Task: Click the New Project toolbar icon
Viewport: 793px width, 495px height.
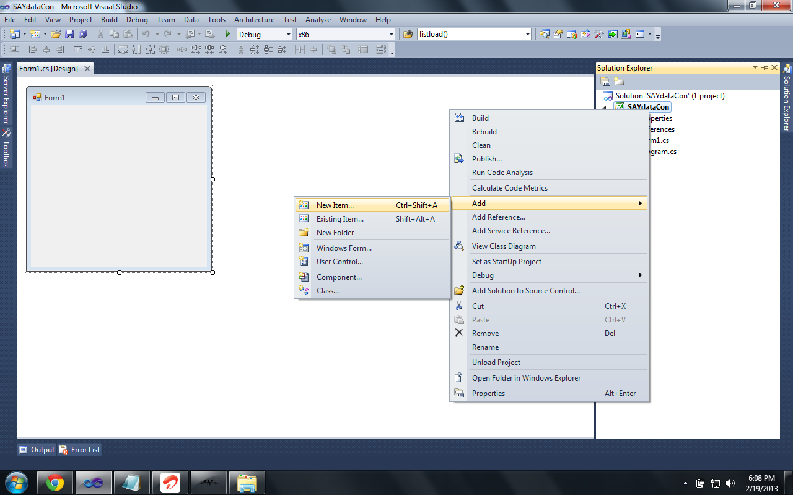Action: [14, 35]
